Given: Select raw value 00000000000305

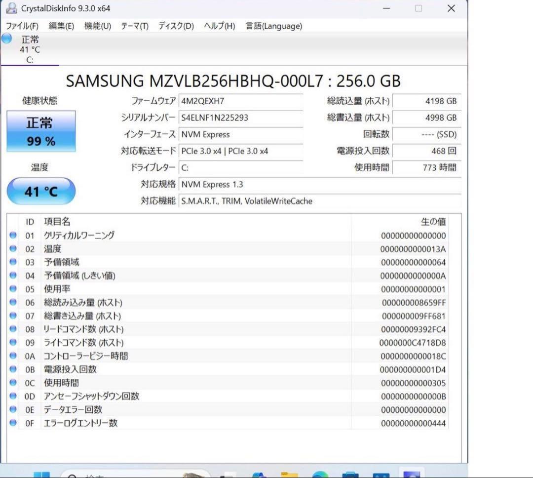Looking at the screenshot, I should (414, 383).
